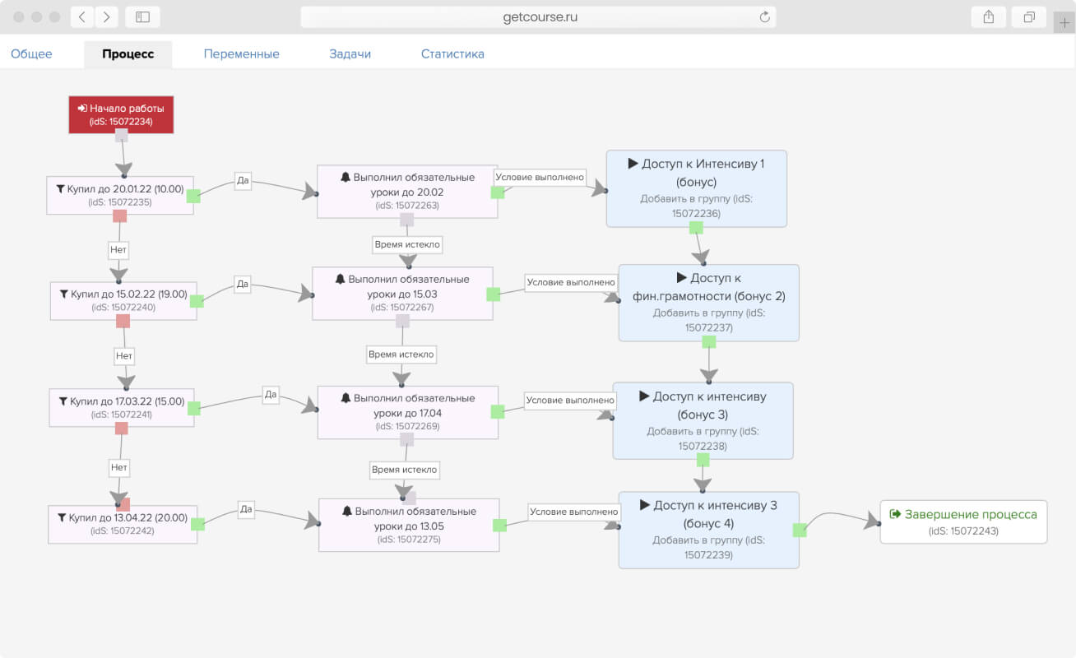Click grey timeout connector of уроки до 17.04
Viewport: 1076px width, 658px height.
[406, 439]
